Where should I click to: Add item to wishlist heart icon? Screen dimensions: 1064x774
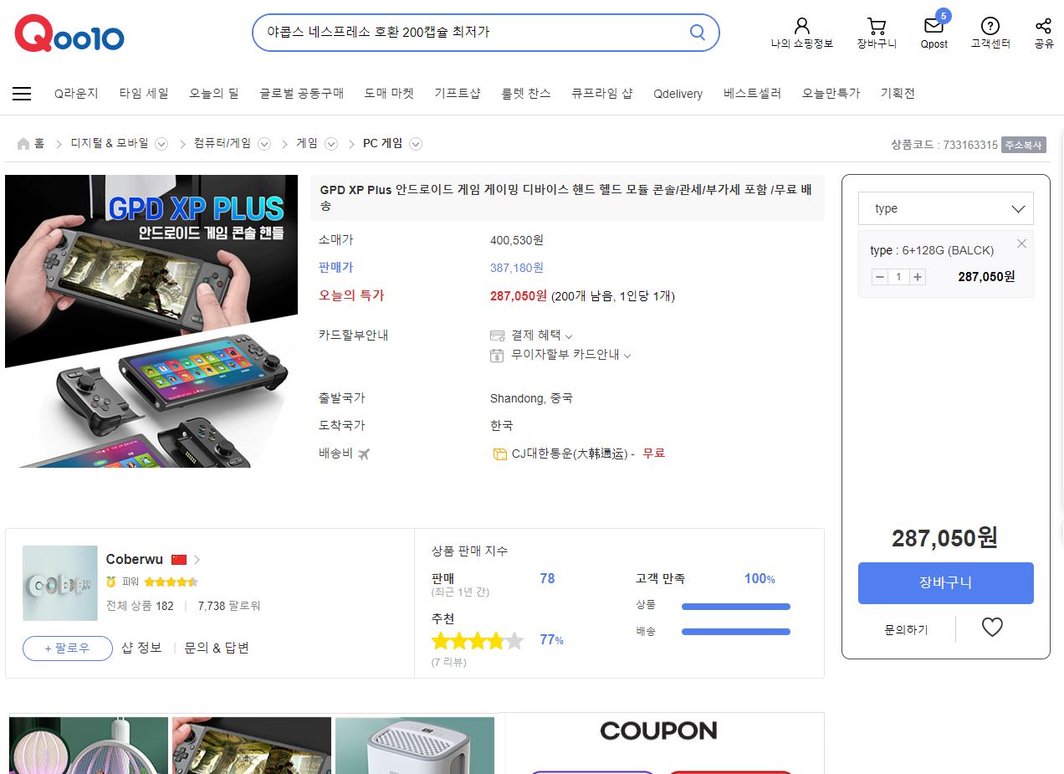[992, 627]
